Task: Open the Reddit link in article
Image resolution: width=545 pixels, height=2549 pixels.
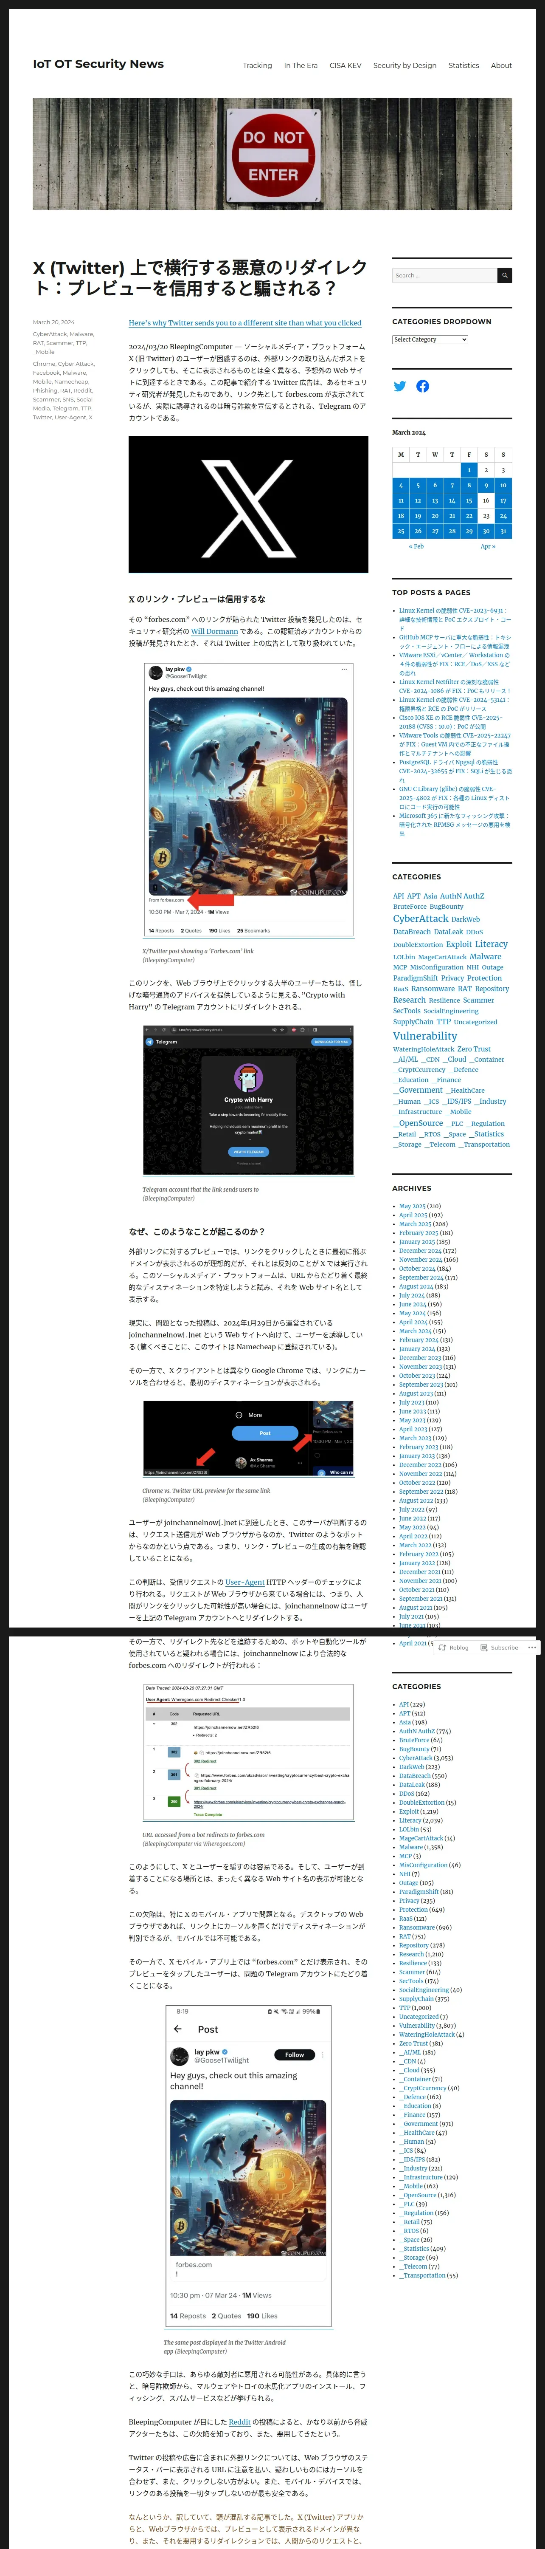Action: coord(239,2422)
